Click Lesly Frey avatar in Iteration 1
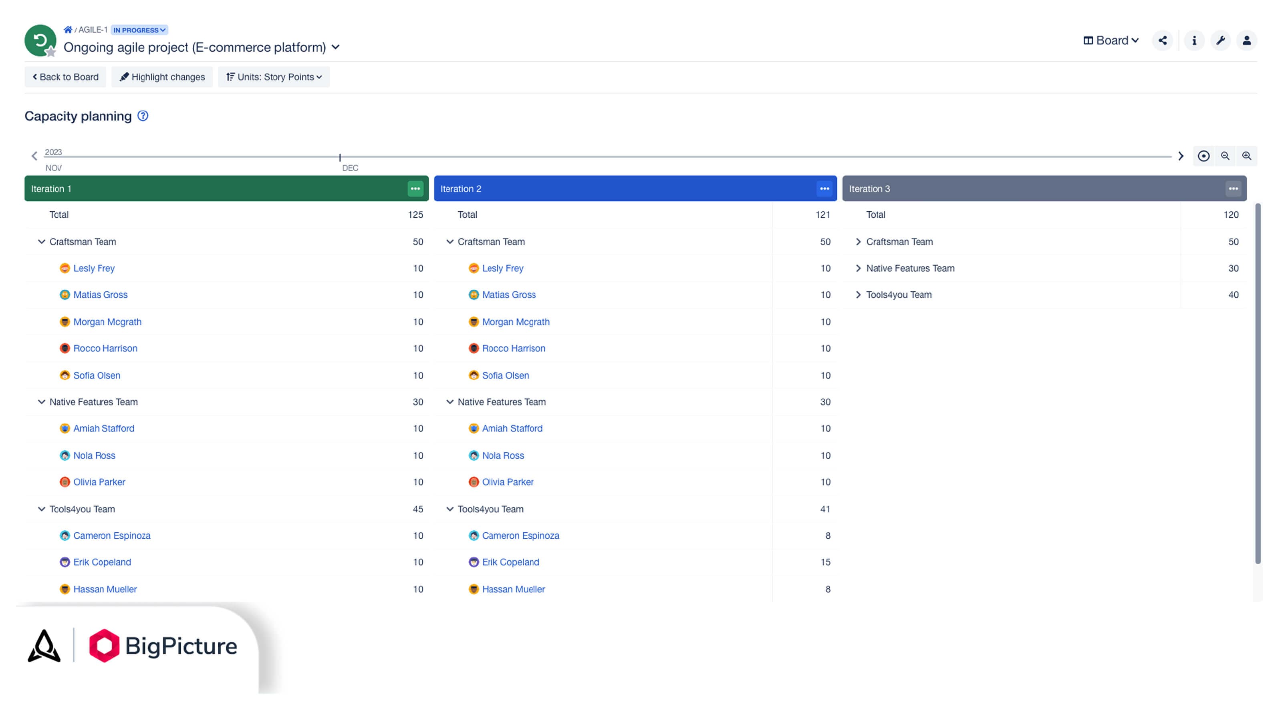 pos(65,268)
